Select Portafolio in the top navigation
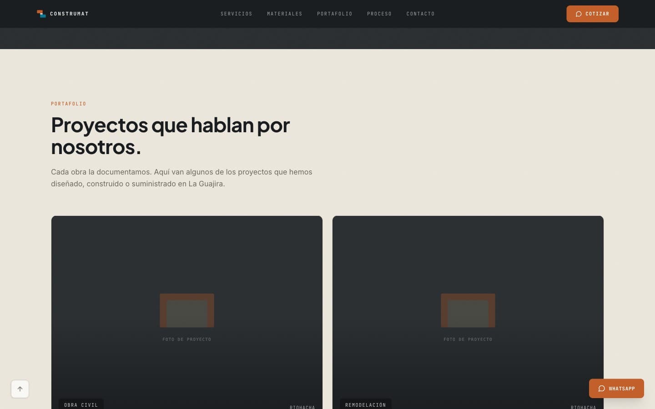 pyautogui.click(x=335, y=14)
